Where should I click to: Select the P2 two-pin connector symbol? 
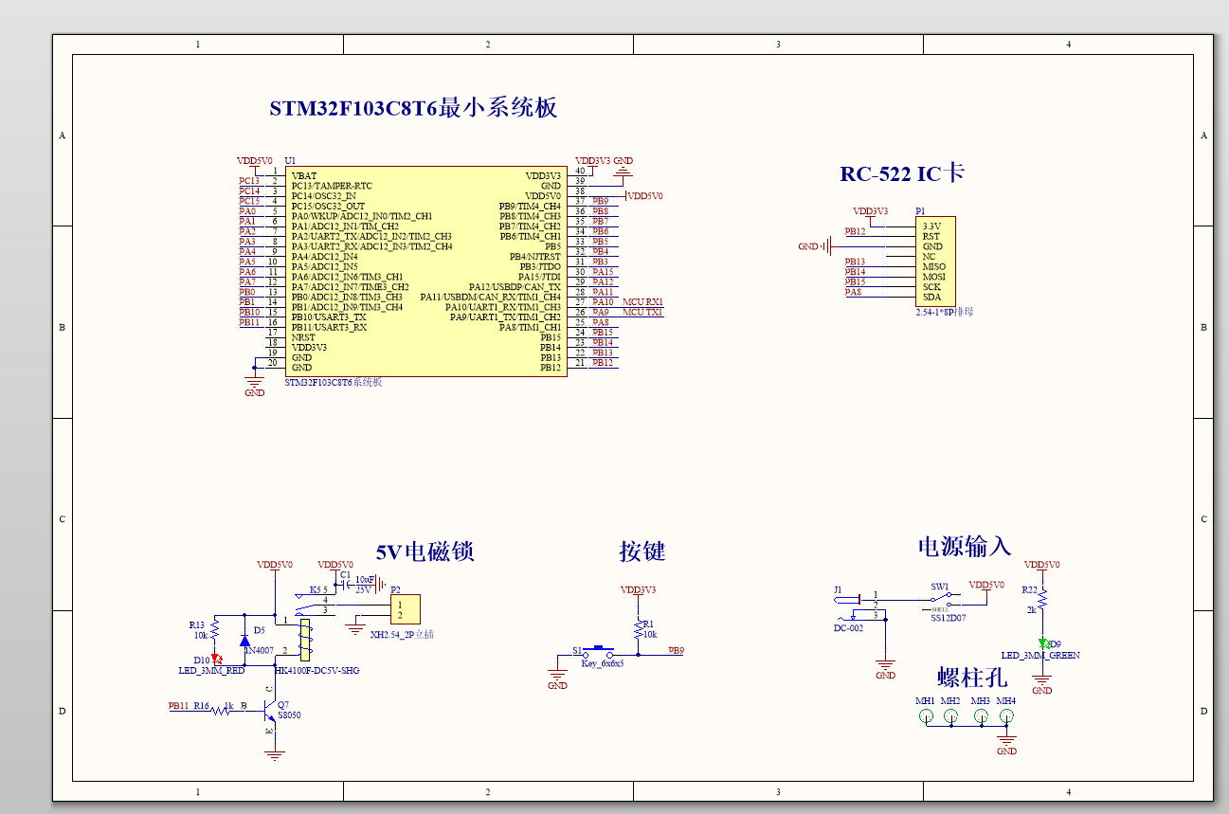[x=406, y=610]
